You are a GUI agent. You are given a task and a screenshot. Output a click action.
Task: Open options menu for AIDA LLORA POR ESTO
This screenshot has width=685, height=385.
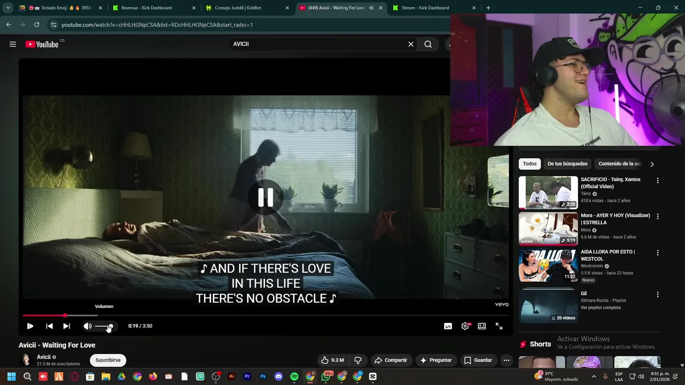point(658,252)
